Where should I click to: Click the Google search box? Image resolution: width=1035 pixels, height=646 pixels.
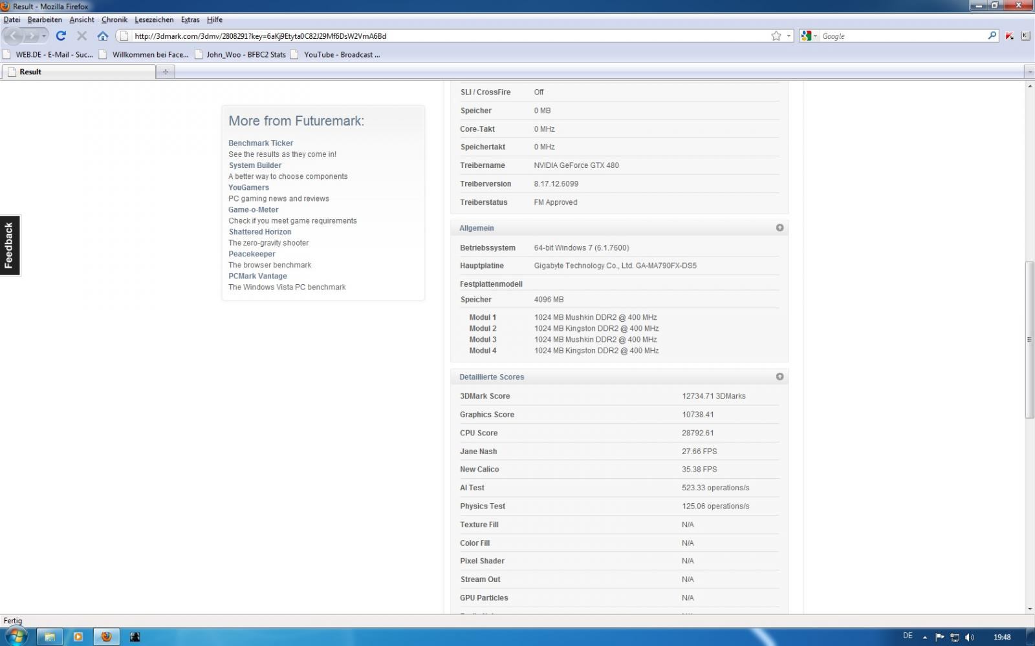tap(902, 36)
